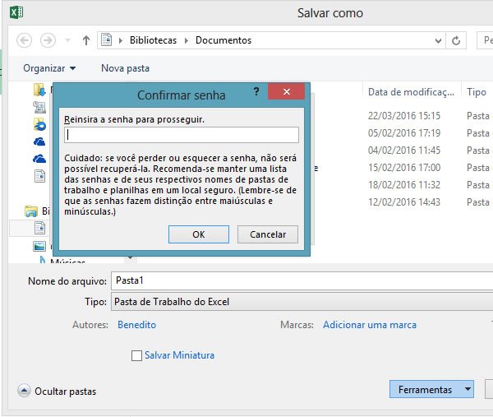
Task: Open the blue arrow folder icon in sidebar
Action: coord(39,124)
